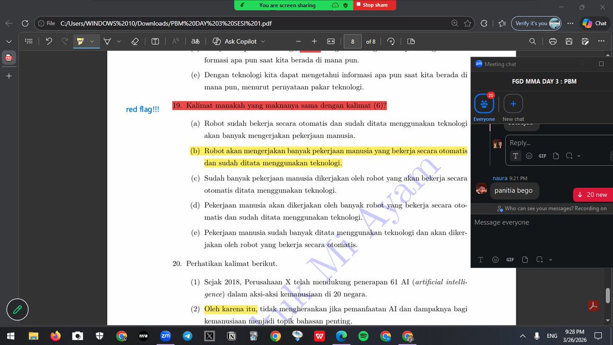Open the table of contents icon
This screenshot has width=613, height=345.
coord(29,41)
